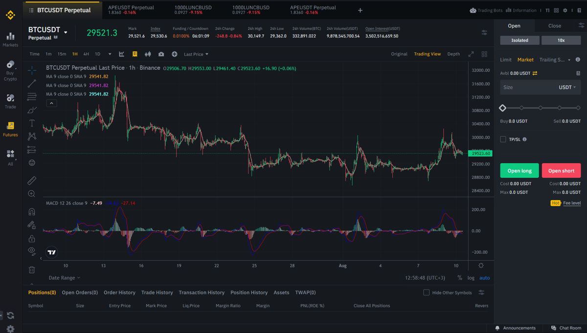Open the Futures section in sidebar
Screen dimensions: 587x333
[x=10, y=129]
